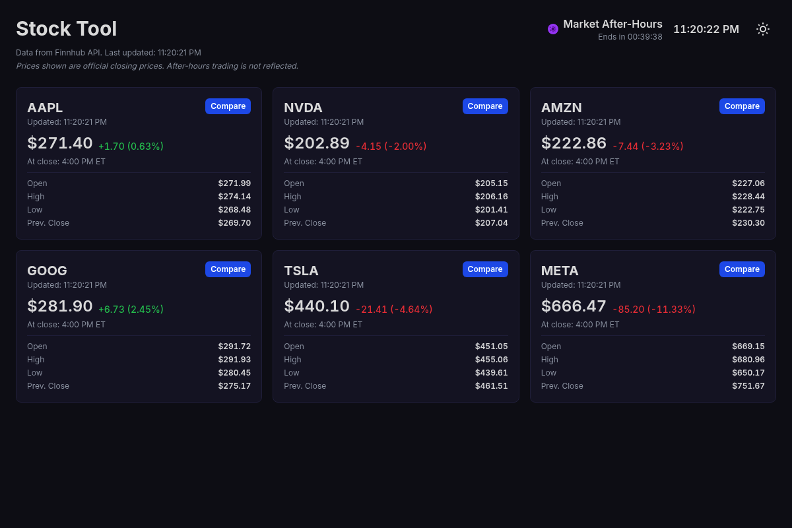792x528 pixels.
Task: Select the TSLA stock card
Action: (396, 326)
